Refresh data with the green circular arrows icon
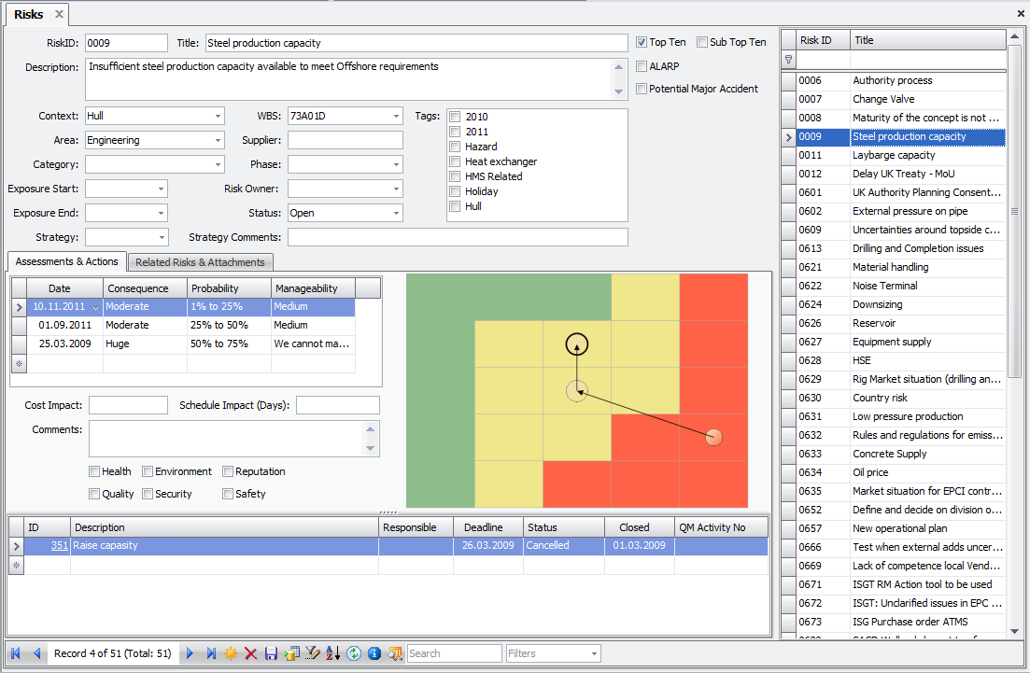1030x673 pixels. (x=354, y=653)
